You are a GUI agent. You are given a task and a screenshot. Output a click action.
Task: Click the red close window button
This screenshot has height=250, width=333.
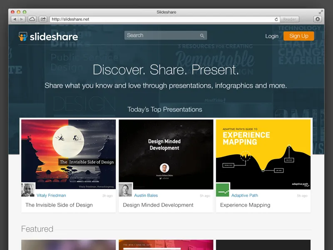pos(13,12)
